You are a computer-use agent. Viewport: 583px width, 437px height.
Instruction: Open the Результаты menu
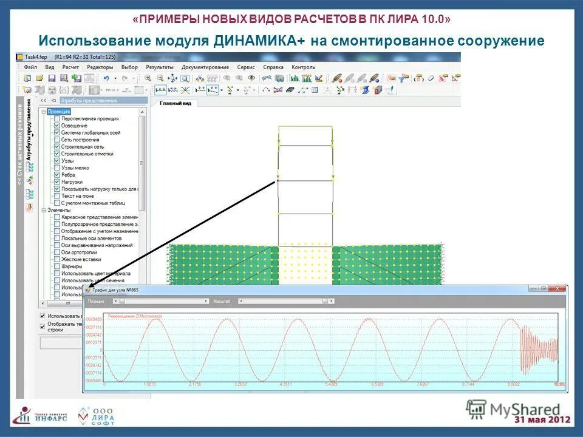pos(160,67)
